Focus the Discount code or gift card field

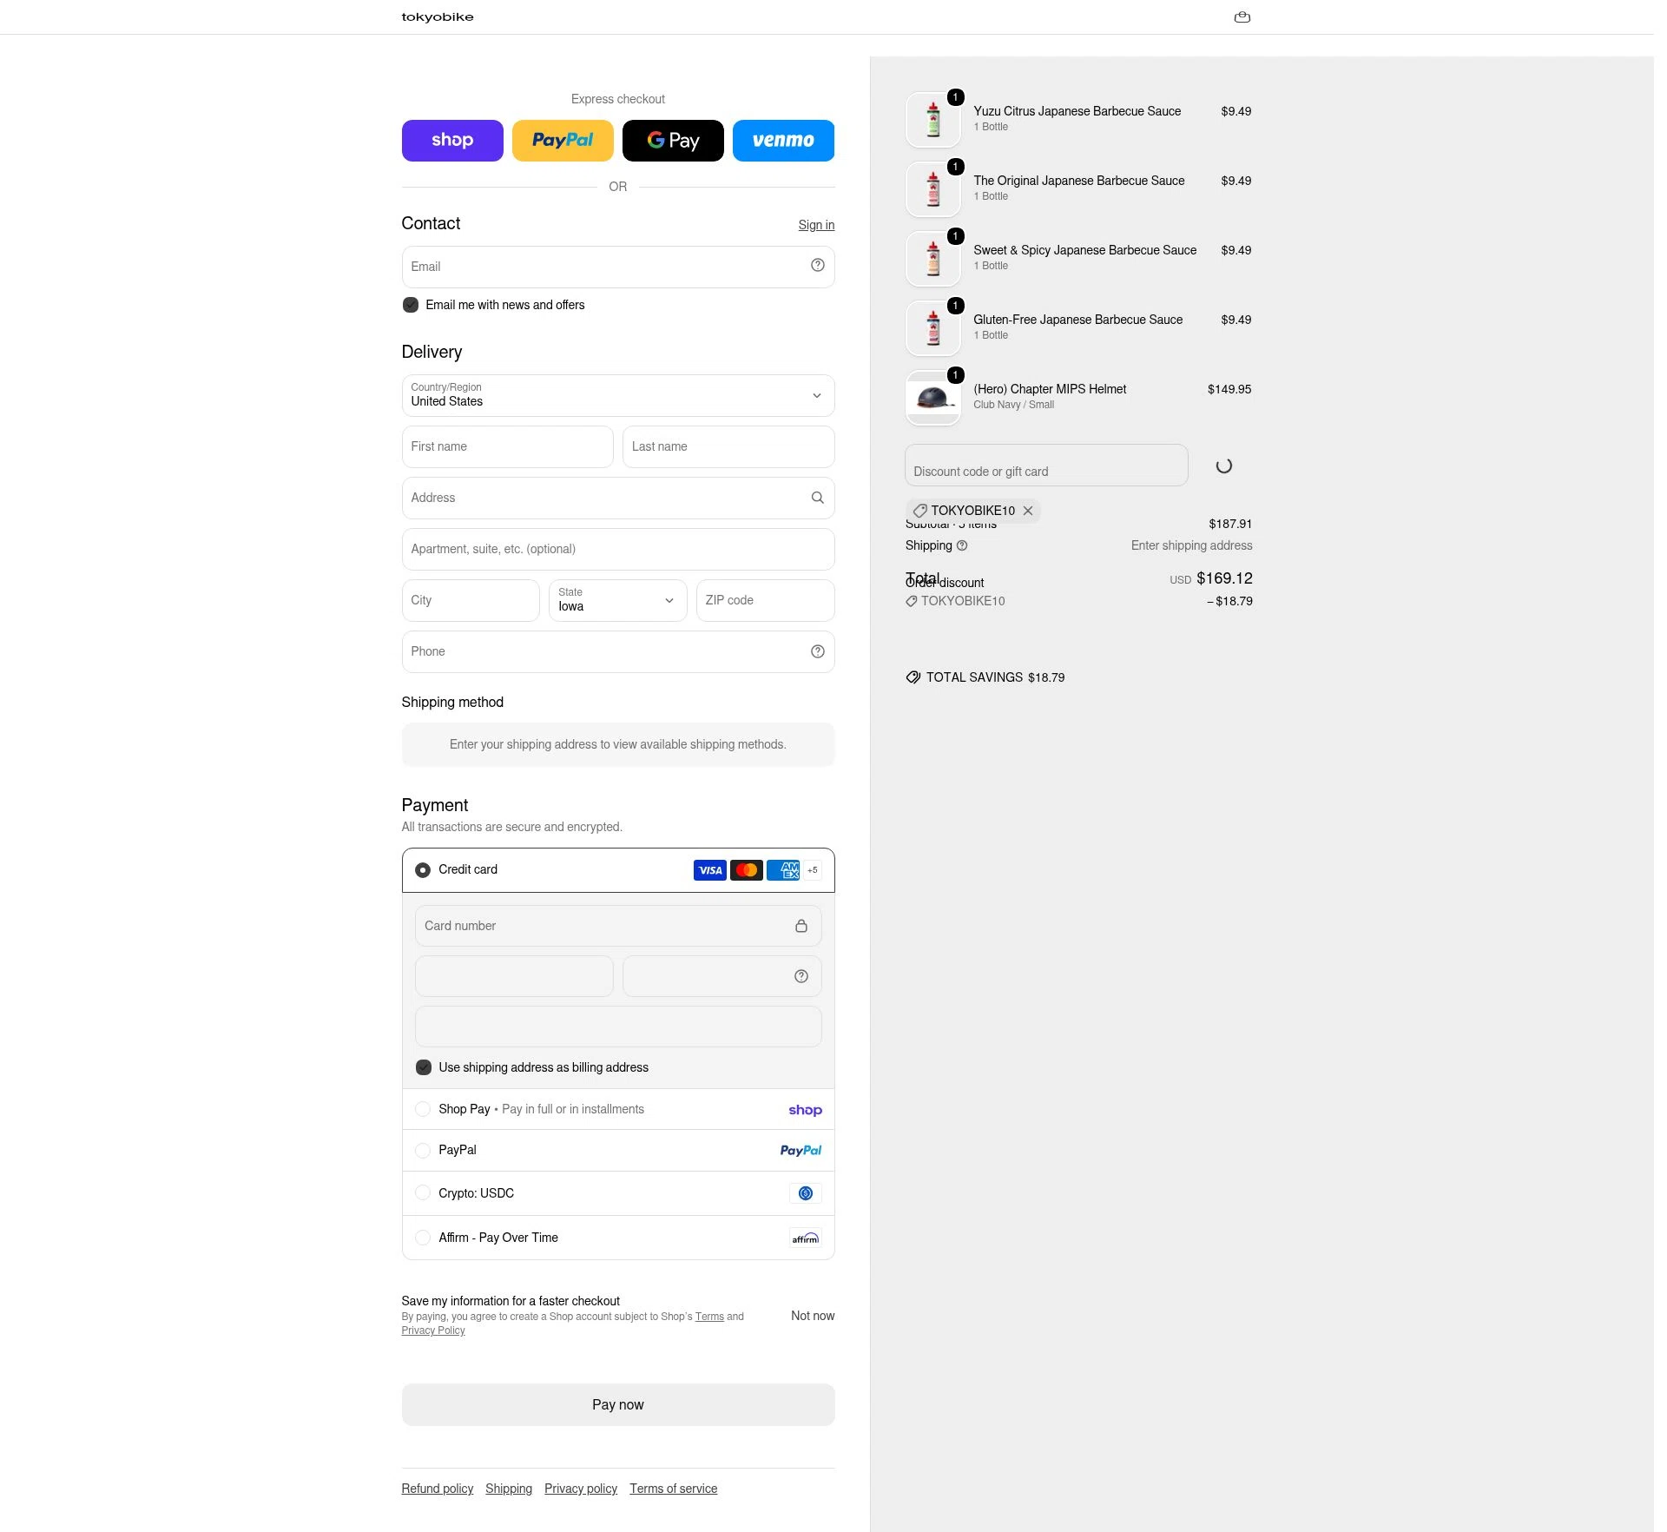pyautogui.click(x=1046, y=466)
